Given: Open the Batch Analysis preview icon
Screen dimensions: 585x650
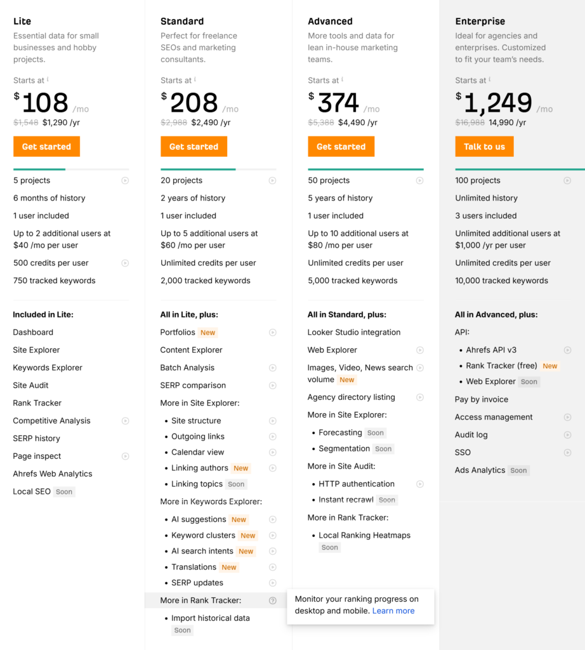Looking at the screenshot, I should pyautogui.click(x=273, y=368).
